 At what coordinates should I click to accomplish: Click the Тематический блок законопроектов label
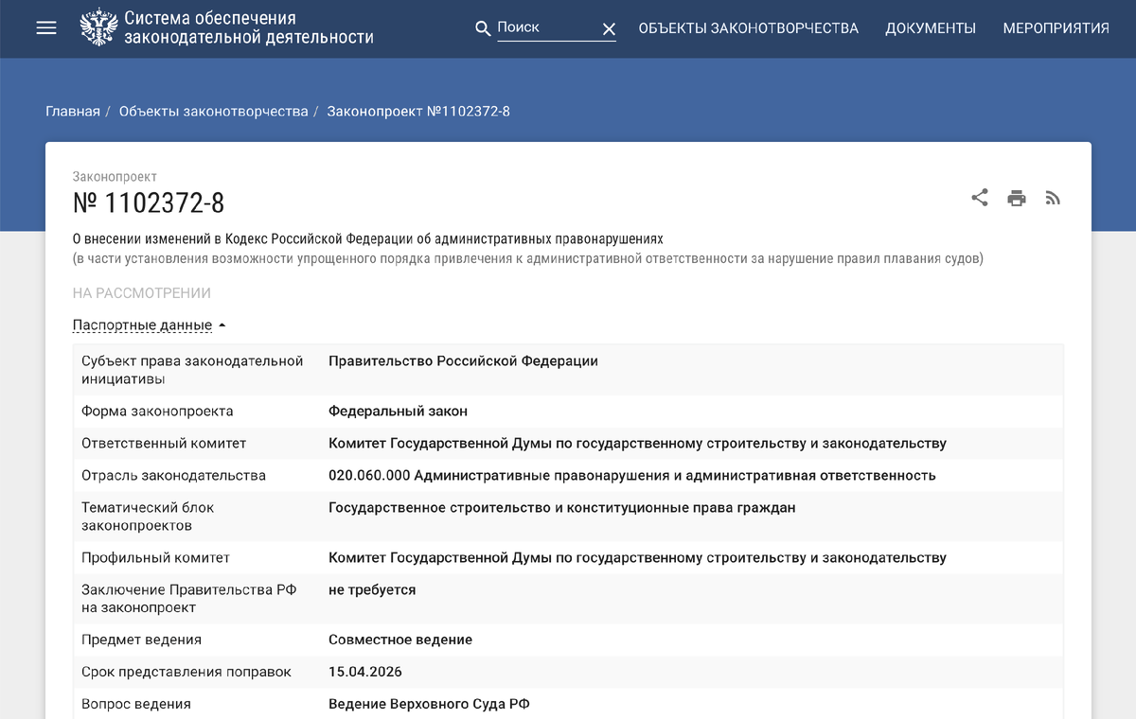coord(148,517)
